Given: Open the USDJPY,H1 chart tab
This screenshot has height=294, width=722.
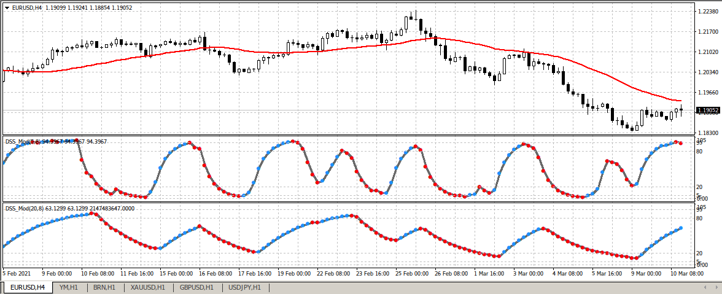Looking at the screenshot, I should (x=244, y=287).
